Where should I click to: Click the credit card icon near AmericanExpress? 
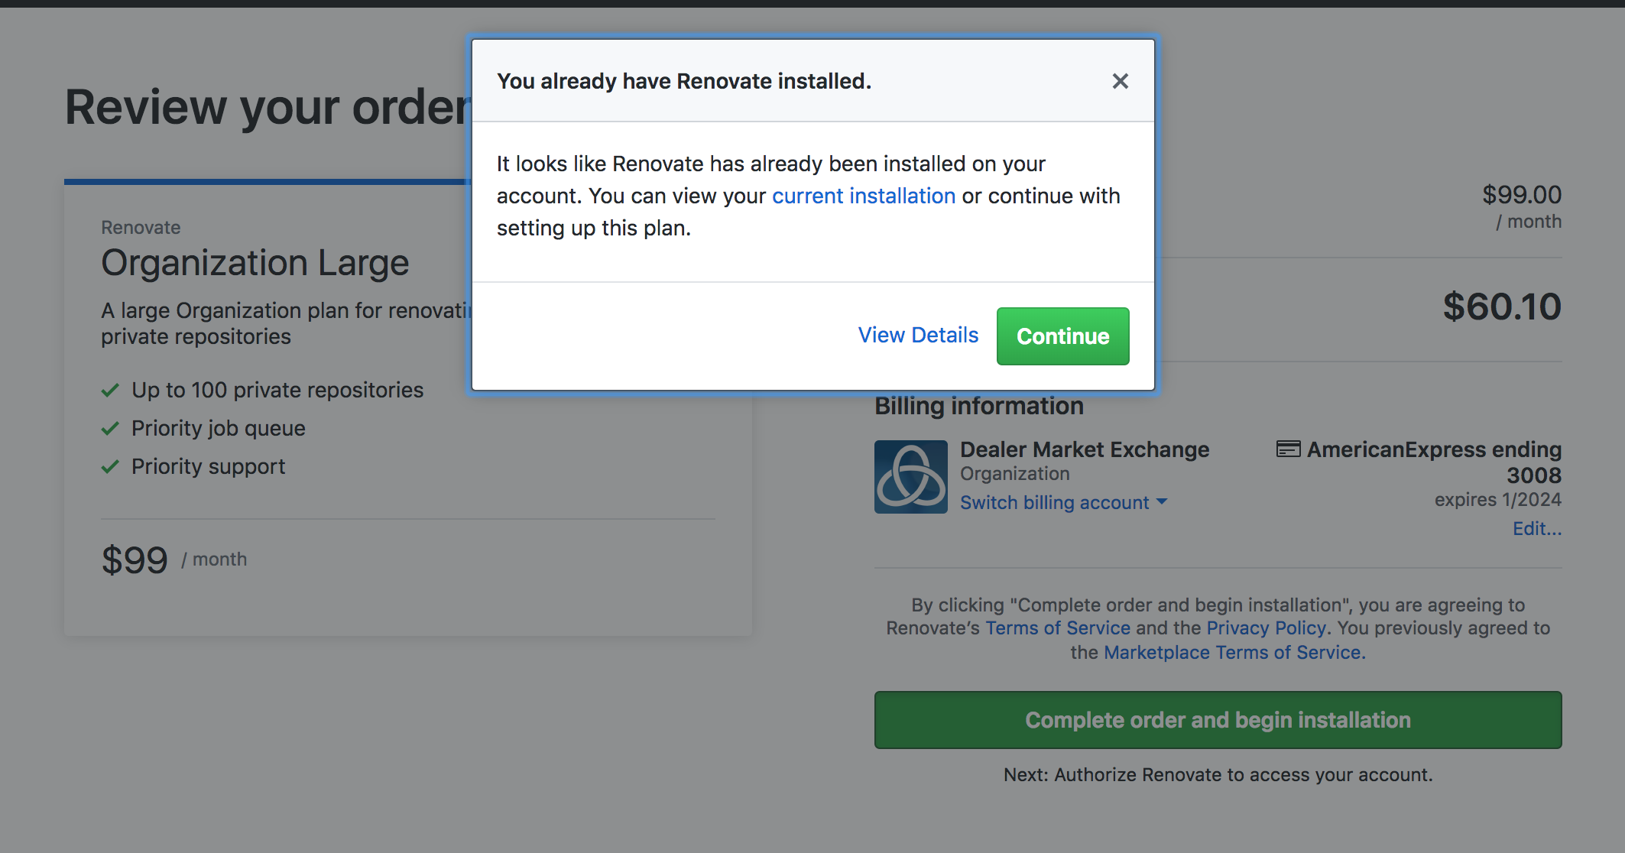(1288, 449)
